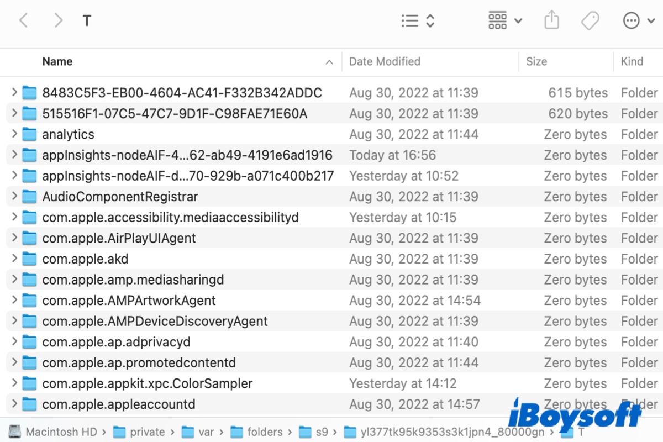This screenshot has width=663, height=442.
Task: Click the grouping icon in the toolbar
Action: [x=497, y=20]
